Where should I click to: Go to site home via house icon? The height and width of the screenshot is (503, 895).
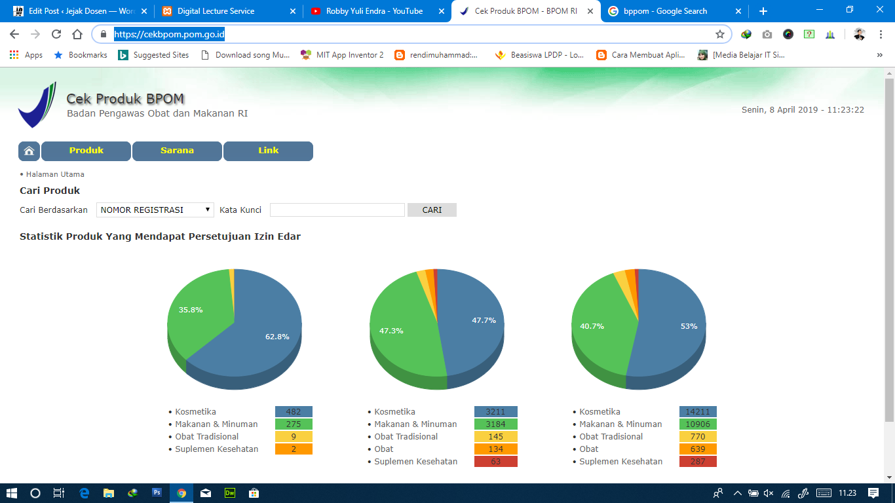click(29, 151)
